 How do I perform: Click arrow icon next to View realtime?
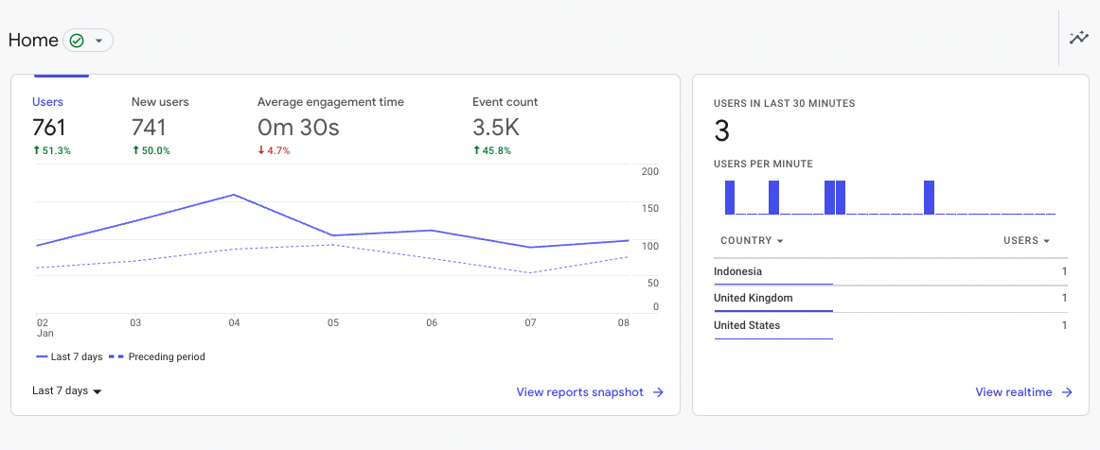pyautogui.click(x=1067, y=392)
